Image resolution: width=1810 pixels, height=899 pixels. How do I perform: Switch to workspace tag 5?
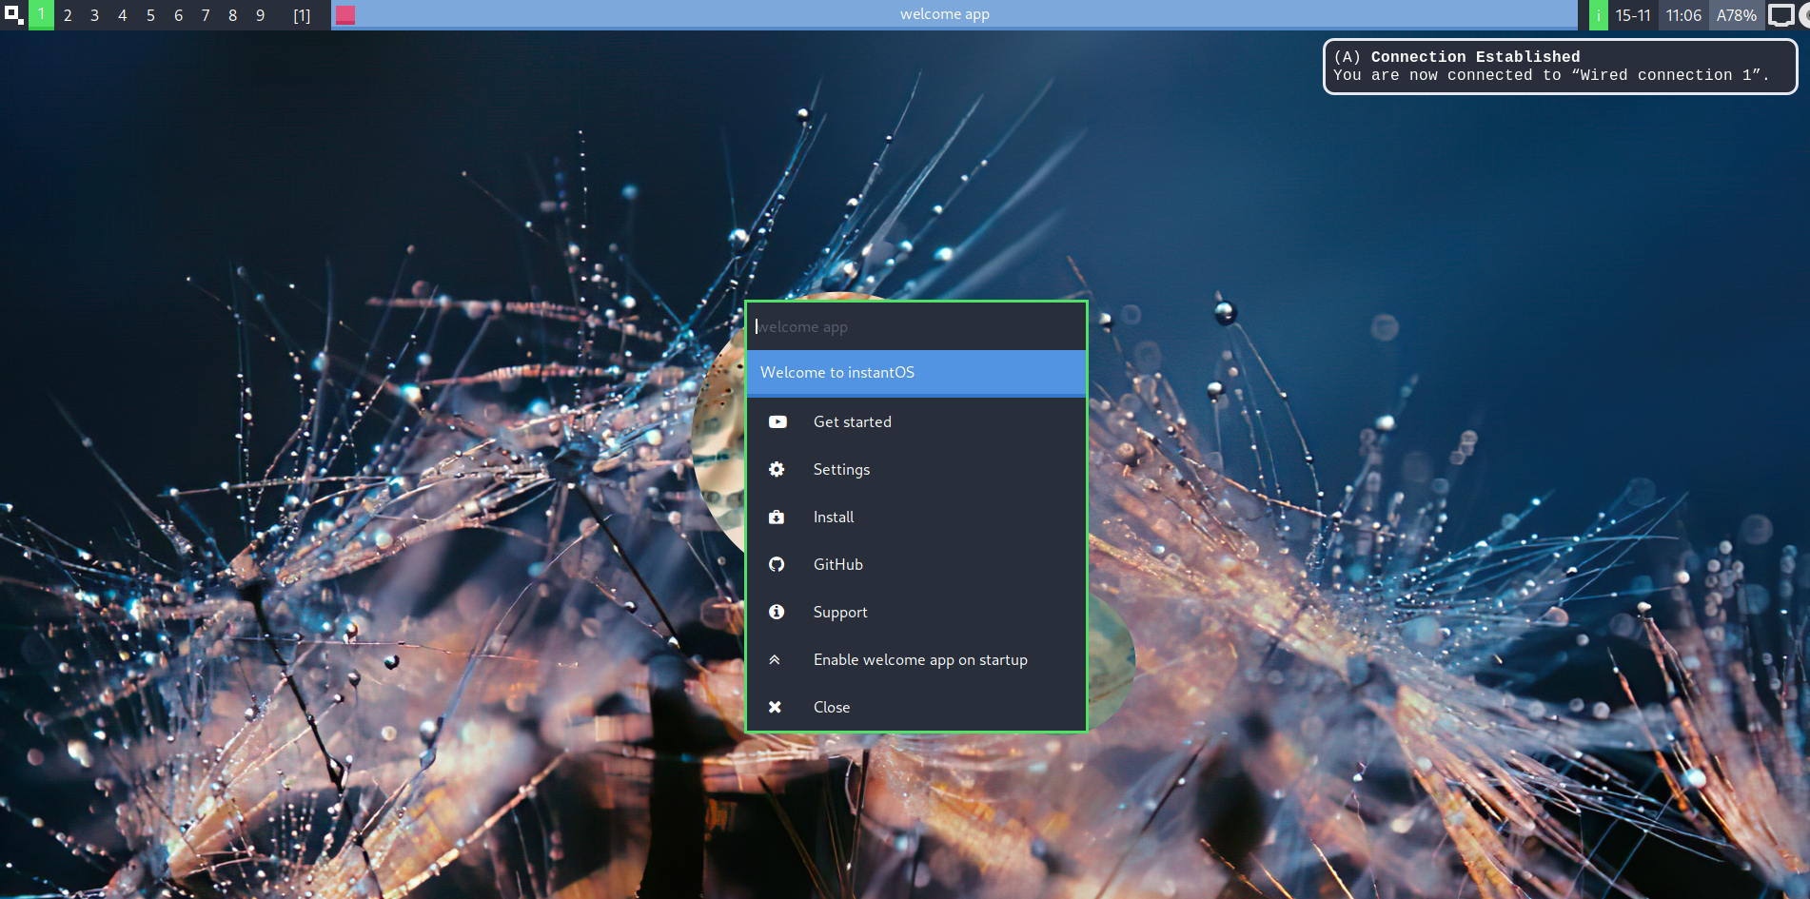150,15
